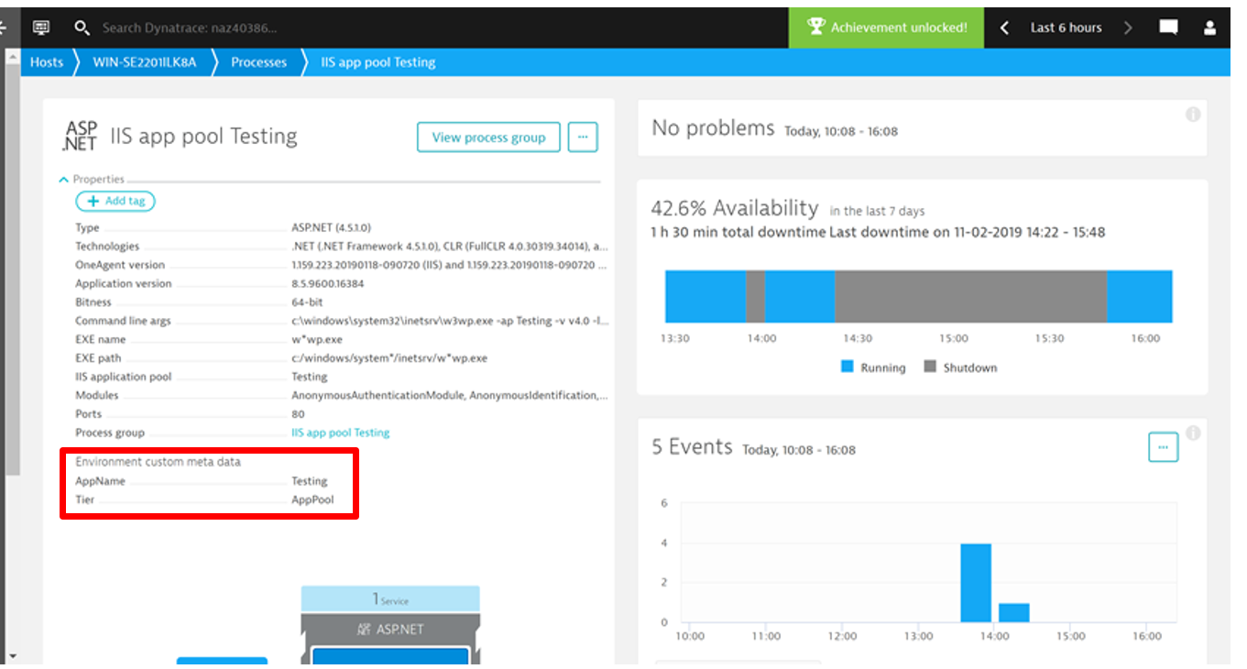The width and height of the screenshot is (1247, 669).
Task: Click the tallest events bar near 14:00
Action: 977,583
